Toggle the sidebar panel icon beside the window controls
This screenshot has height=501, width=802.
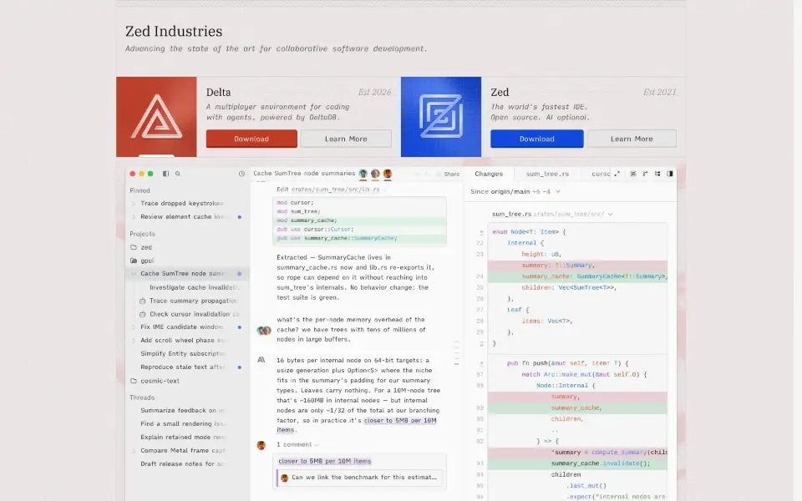coord(165,174)
